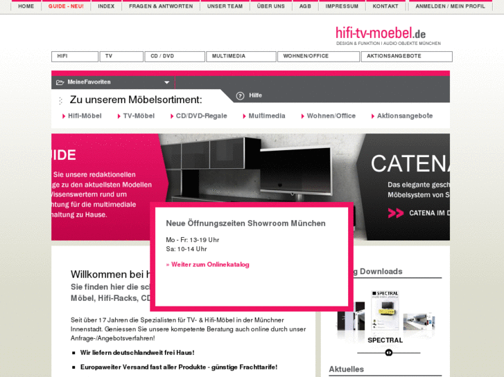Select the HIFI category tab
This screenshot has height=377, width=504.
pyautogui.click(x=75, y=57)
